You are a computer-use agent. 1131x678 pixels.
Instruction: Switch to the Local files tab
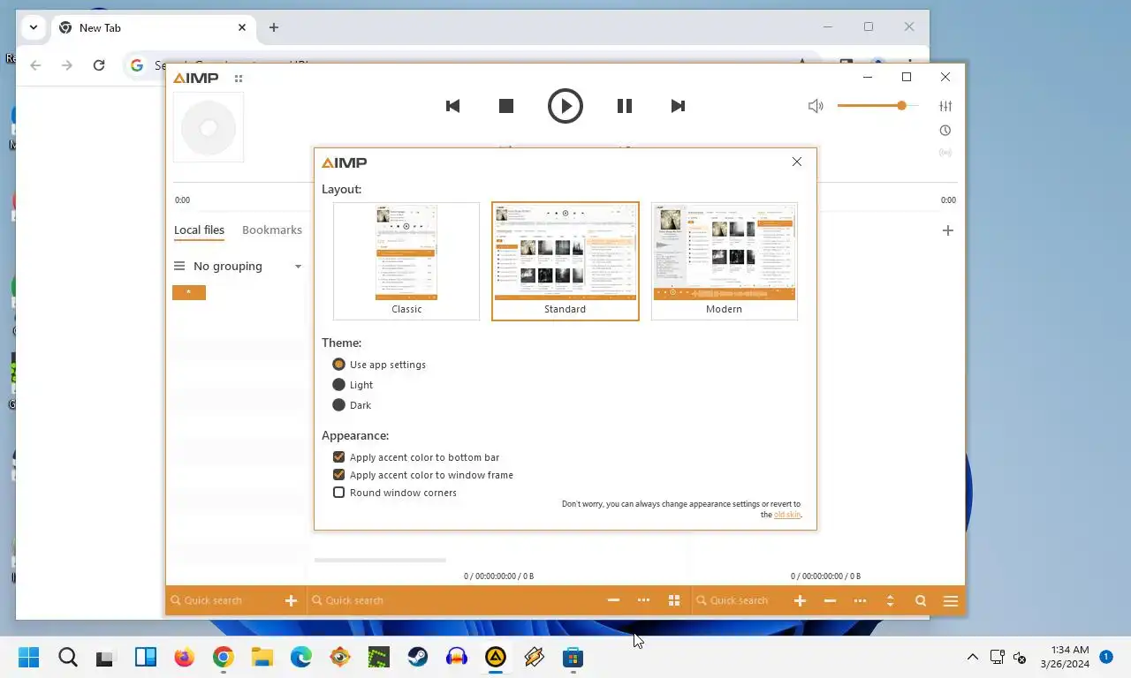[199, 230]
